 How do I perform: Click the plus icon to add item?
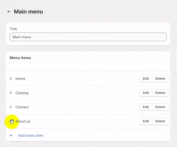[11, 136]
